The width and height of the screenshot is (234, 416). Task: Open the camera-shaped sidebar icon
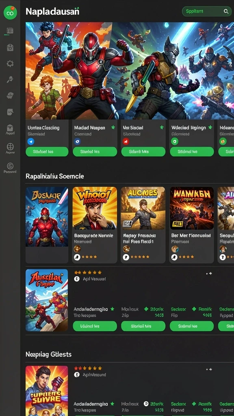click(10, 48)
